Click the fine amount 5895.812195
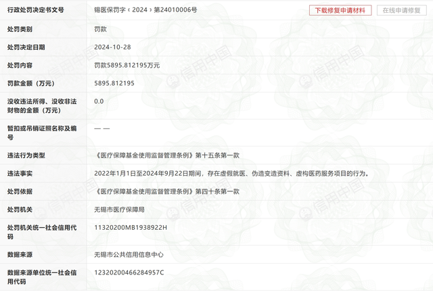The height and width of the screenshot is (292, 433). (114, 83)
